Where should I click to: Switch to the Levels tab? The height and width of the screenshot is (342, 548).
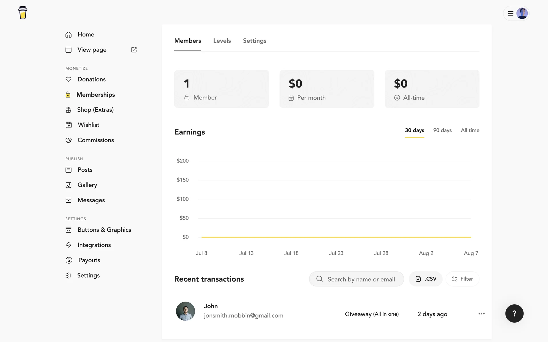222,41
